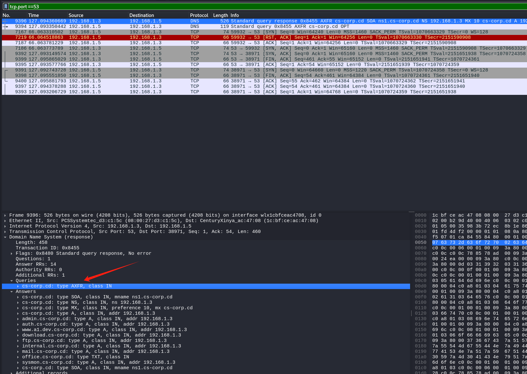The height and width of the screenshot is (374, 527).
Task: Sort packets by the Protocol column header
Action: [200, 15]
